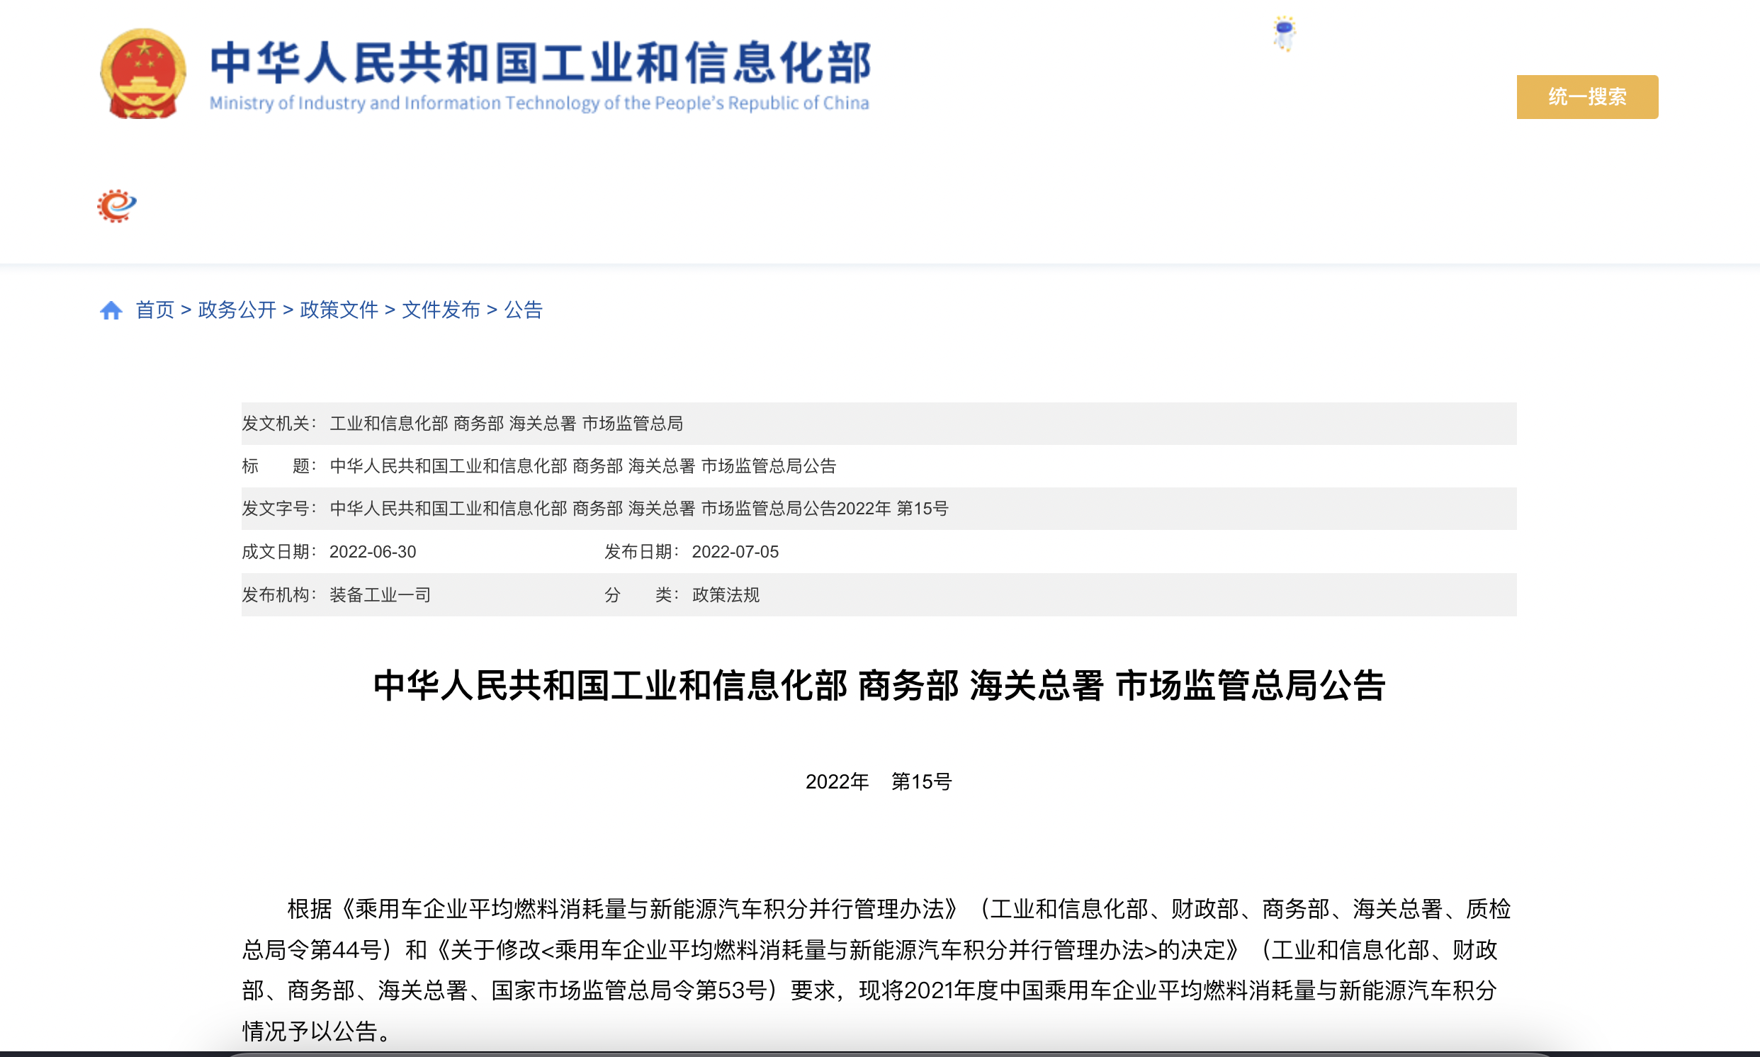Click the 分类 value 政策法规

pyautogui.click(x=726, y=595)
